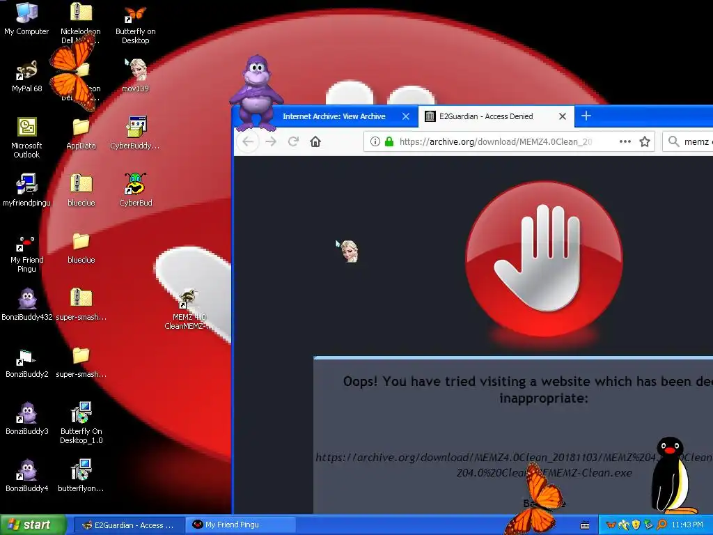Click the butterfly tray icon
The image size is (713, 535).
pyautogui.click(x=611, y=525)
